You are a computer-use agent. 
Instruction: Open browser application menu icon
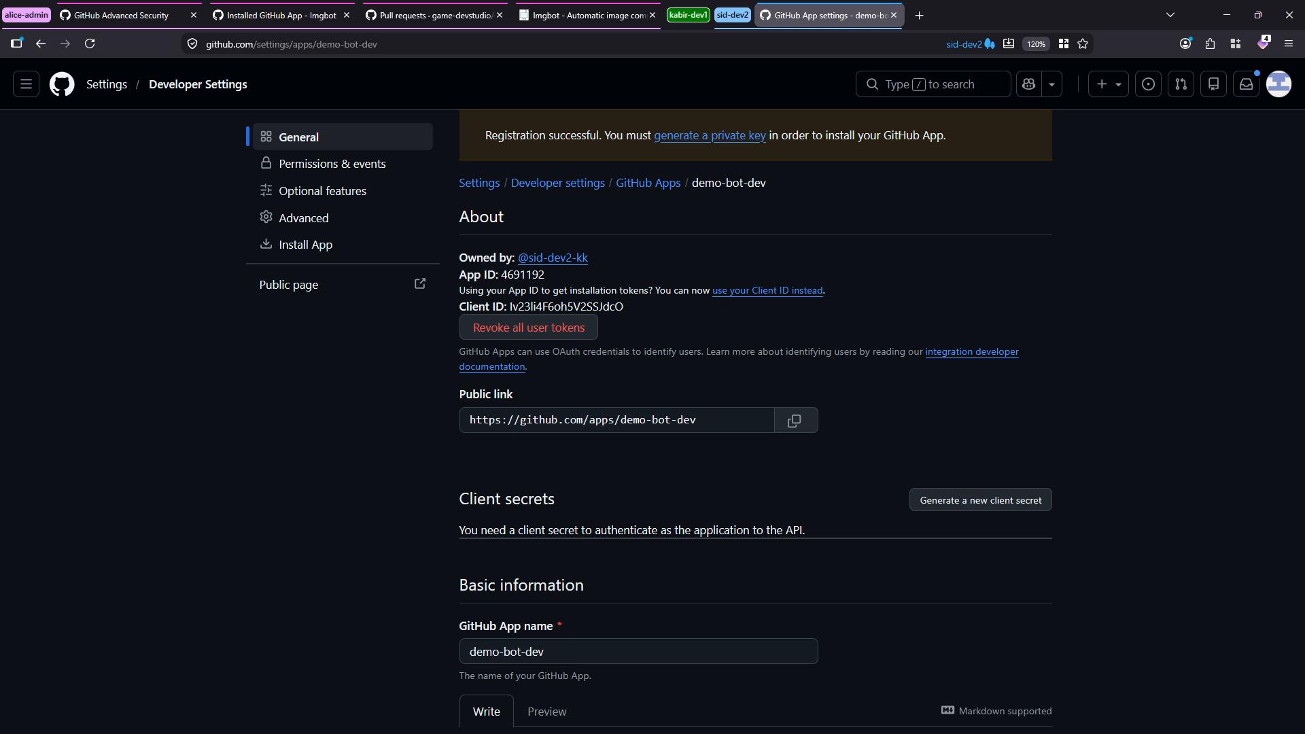click(x=1288, y=43)
